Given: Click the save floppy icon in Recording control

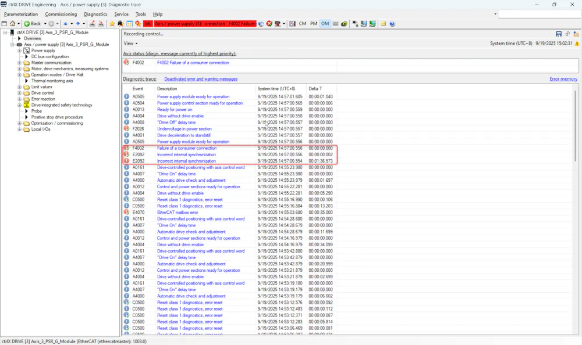Looking at the screenshot, I should pyautogui.click(x=559, y=34).
